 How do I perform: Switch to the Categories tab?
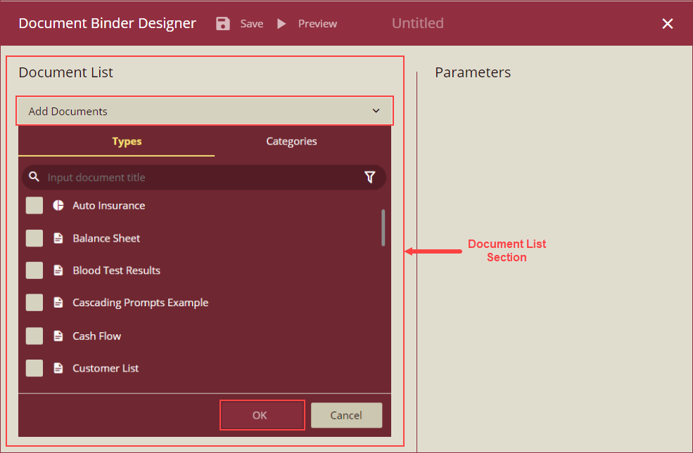pyautogui.click(x=291, y=141)
